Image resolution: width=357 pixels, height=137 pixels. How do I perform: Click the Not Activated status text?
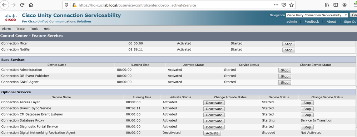pyautogui.click(x=311, y=133)
